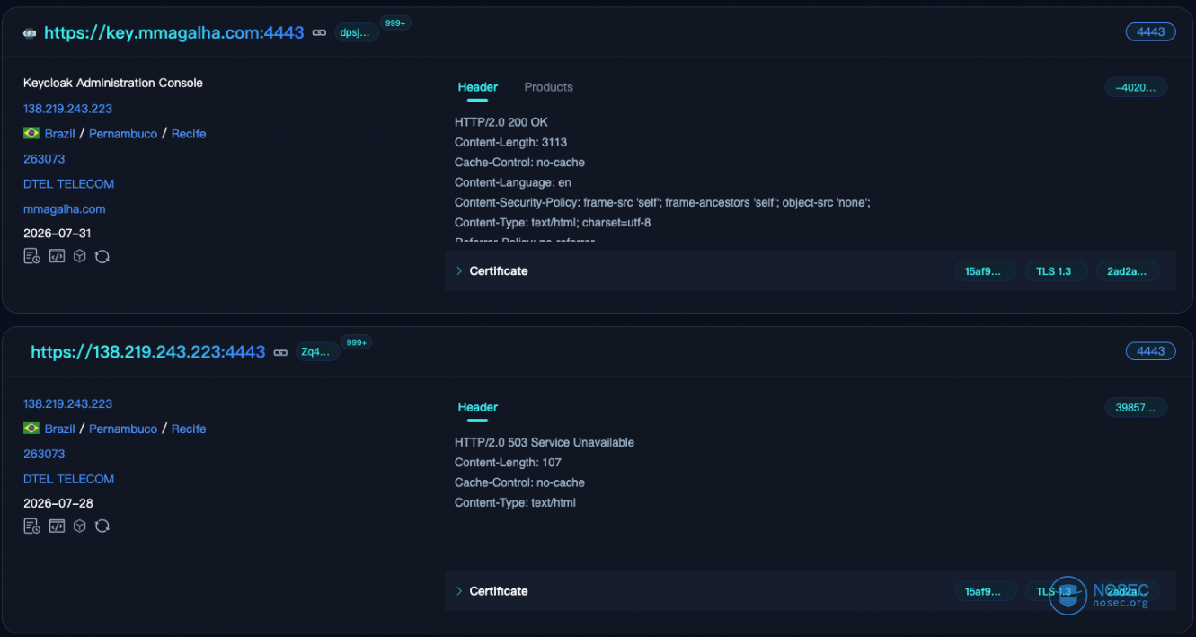Open source code icon under 2026-07-28
Viewport: 1196px width, 637px height.
point(57,526)
